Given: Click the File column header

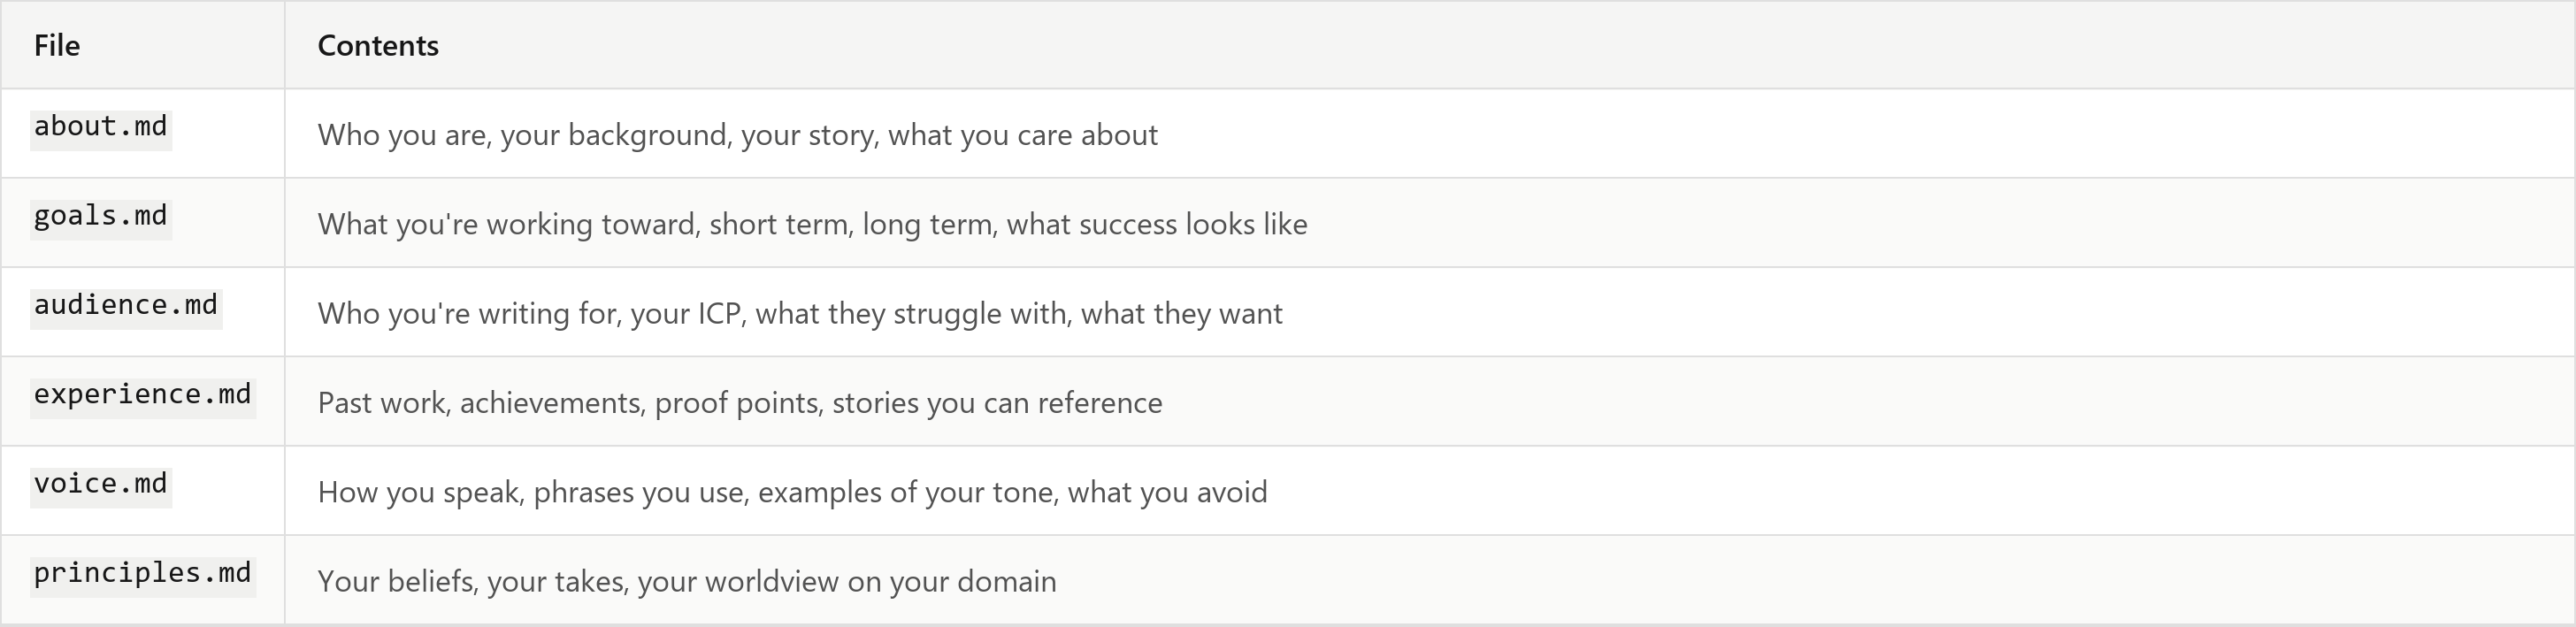Looking at the screenshot, I should click(57, 45).
